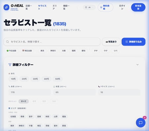Select the 福島 area chip
Screen dimensions: 149x131
(64, 116)
